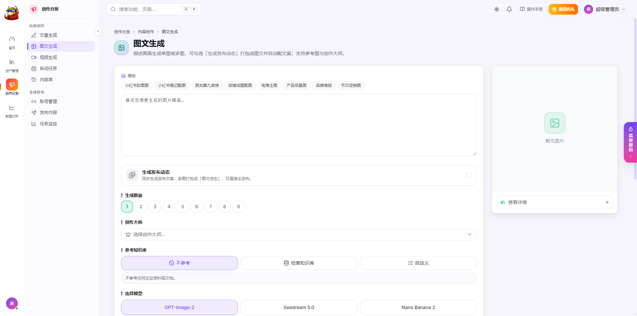Expand the 超级管理员 account menu
Viewport: 637px width, 316px height.
click(604, 9)
